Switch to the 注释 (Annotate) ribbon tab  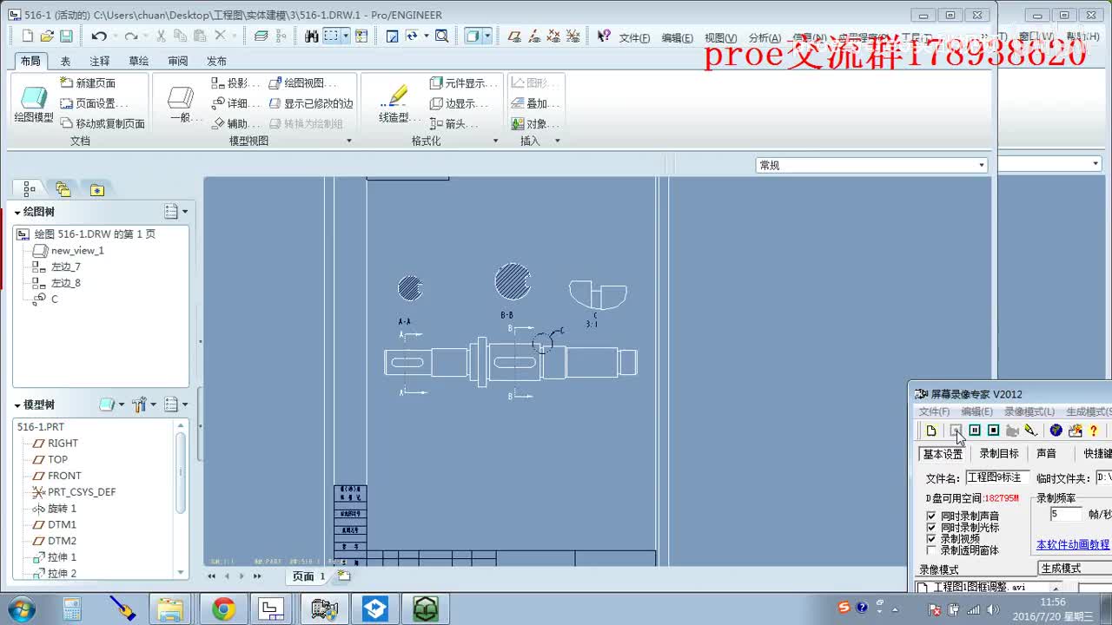point(100,62)
